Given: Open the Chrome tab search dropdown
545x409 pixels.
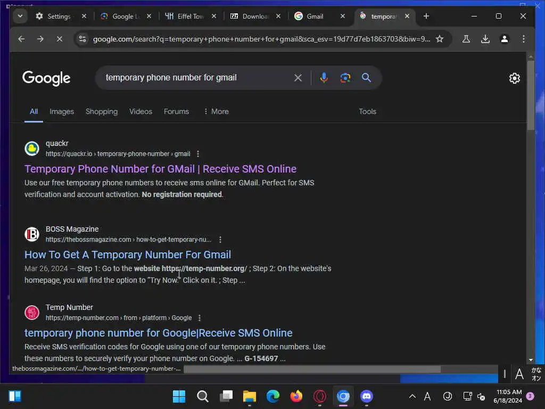Looking at the screenshot, I should 20,16.
